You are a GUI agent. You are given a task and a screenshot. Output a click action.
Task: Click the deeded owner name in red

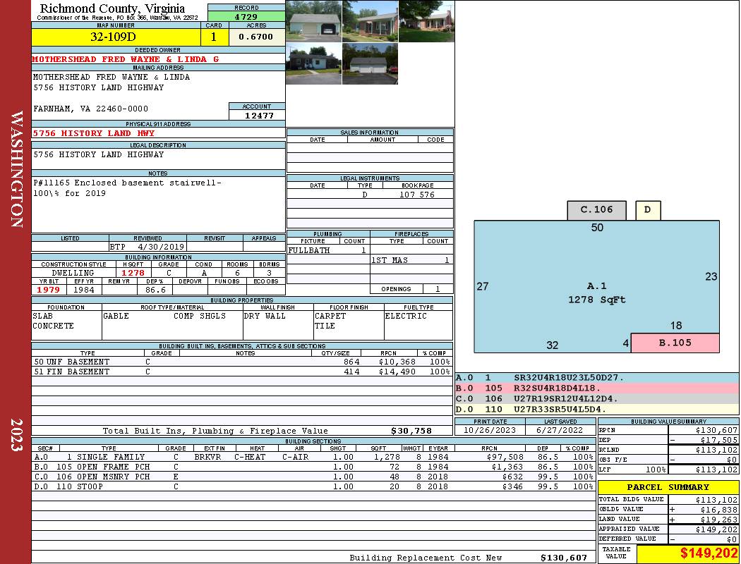[x=126, y=59]
